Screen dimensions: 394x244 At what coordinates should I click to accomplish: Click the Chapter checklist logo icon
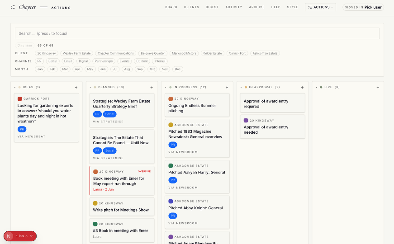click(x=13, y=7)
